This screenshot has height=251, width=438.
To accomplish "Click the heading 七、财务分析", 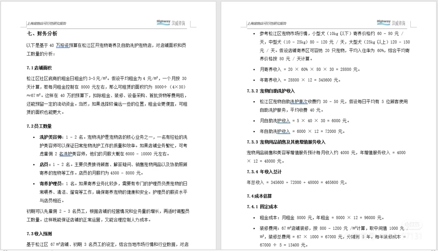I will pyautogui.click(x=42, y=34).
